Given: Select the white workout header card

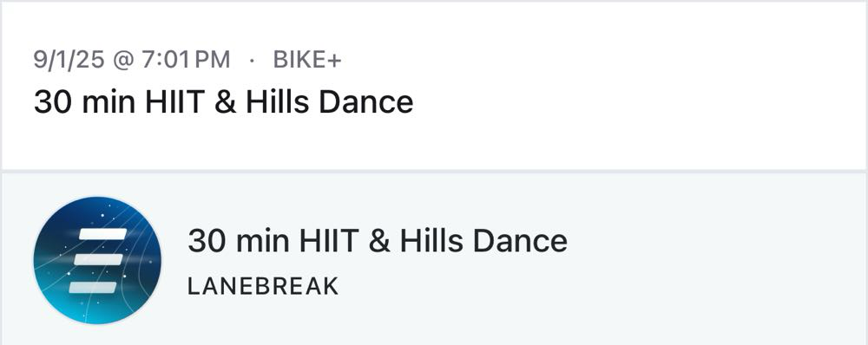Looking at the screenshot, I should pos(434,87).
